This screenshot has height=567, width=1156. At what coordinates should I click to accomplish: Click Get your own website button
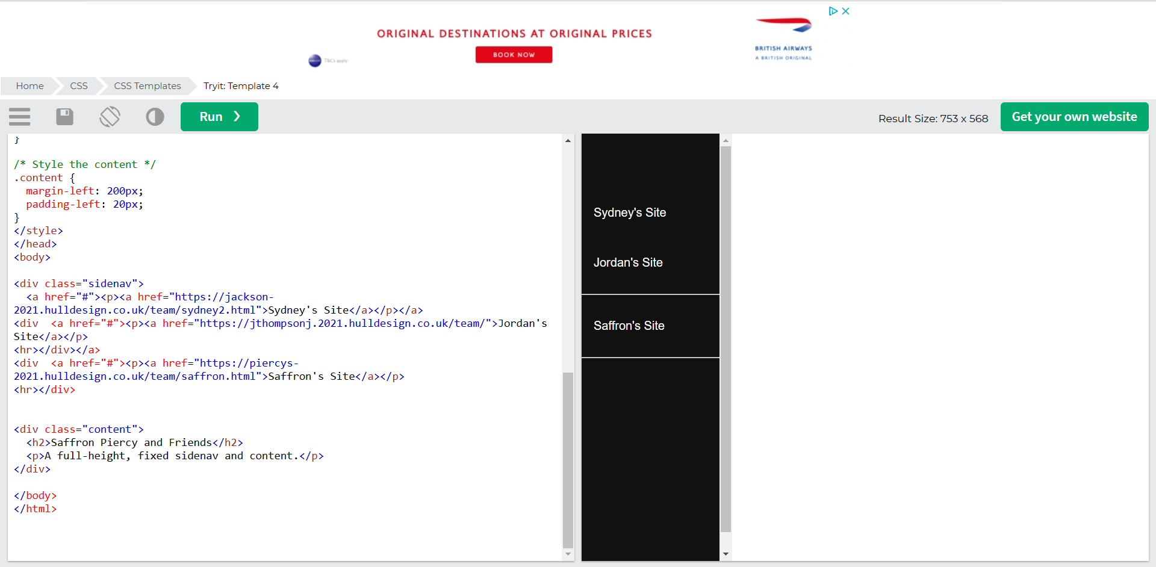[x=1074, y=117]
